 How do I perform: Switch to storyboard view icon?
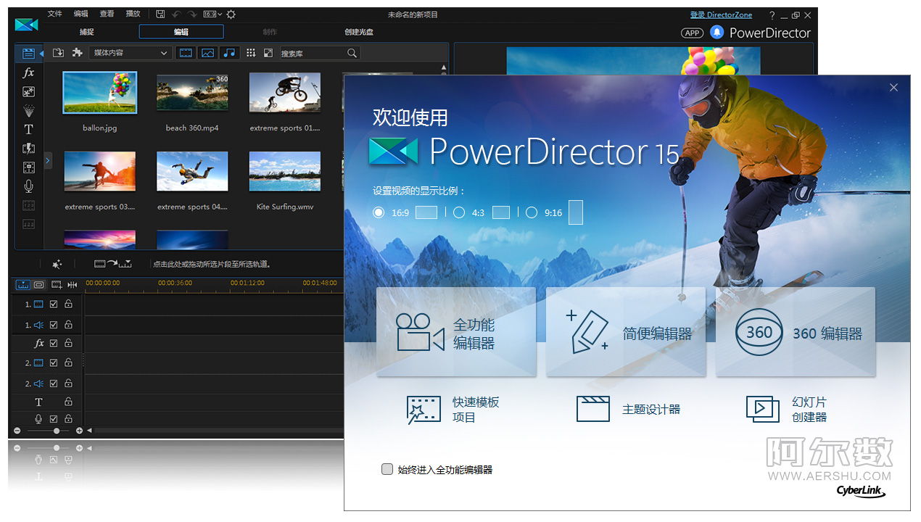(x=39, y=285)
